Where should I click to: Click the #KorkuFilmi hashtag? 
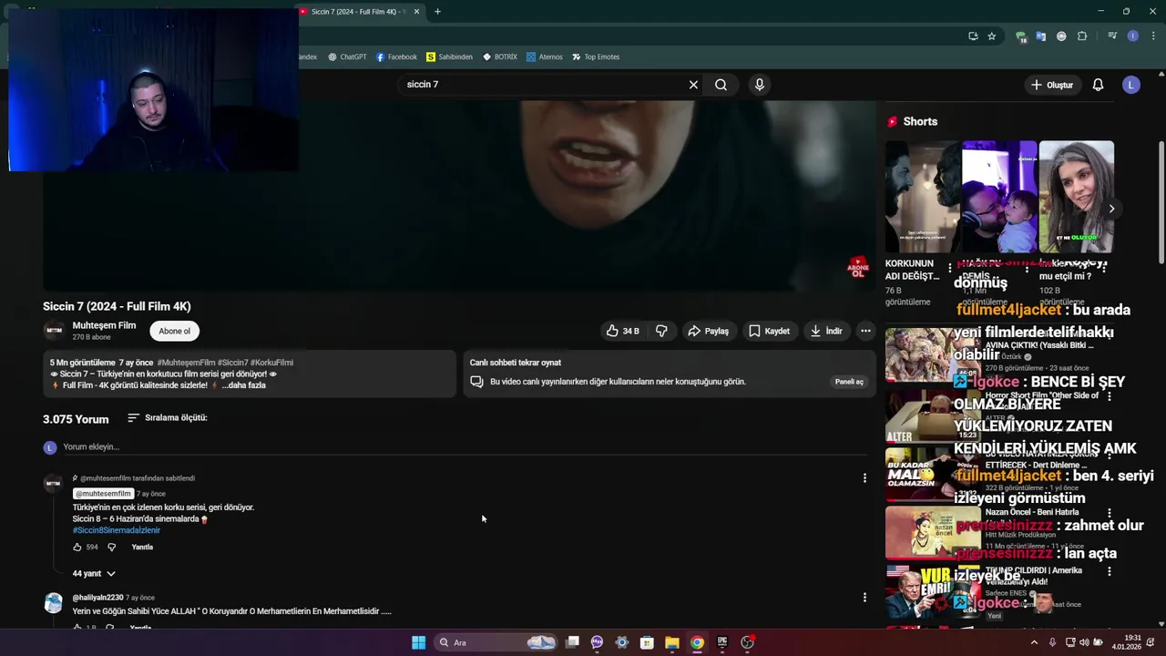pyautogui.click(x=271, y=363)
